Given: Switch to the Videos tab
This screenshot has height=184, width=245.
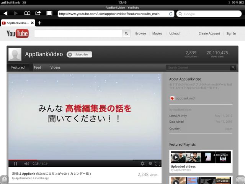Looking at the screenshot, I should click(x=55, y=67).
